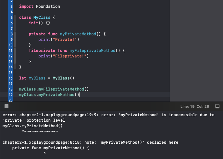Click line number 5 in the gutter
Screen dimensions: 223x159
(x=11, y=17)
